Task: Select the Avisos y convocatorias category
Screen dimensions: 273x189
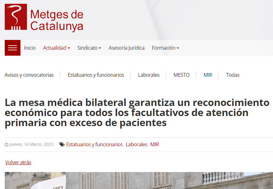Action: click(29, 75)
